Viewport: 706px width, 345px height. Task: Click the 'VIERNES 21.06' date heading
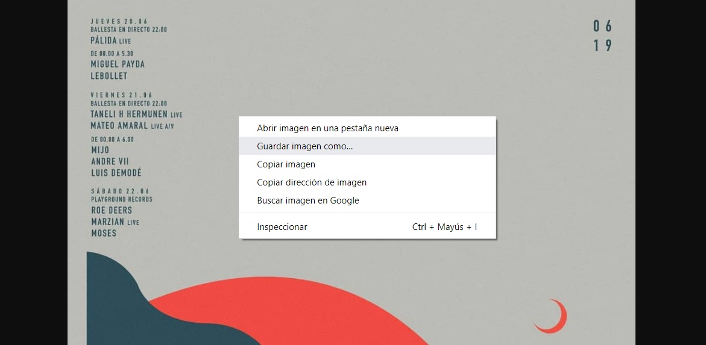(121, 95)
